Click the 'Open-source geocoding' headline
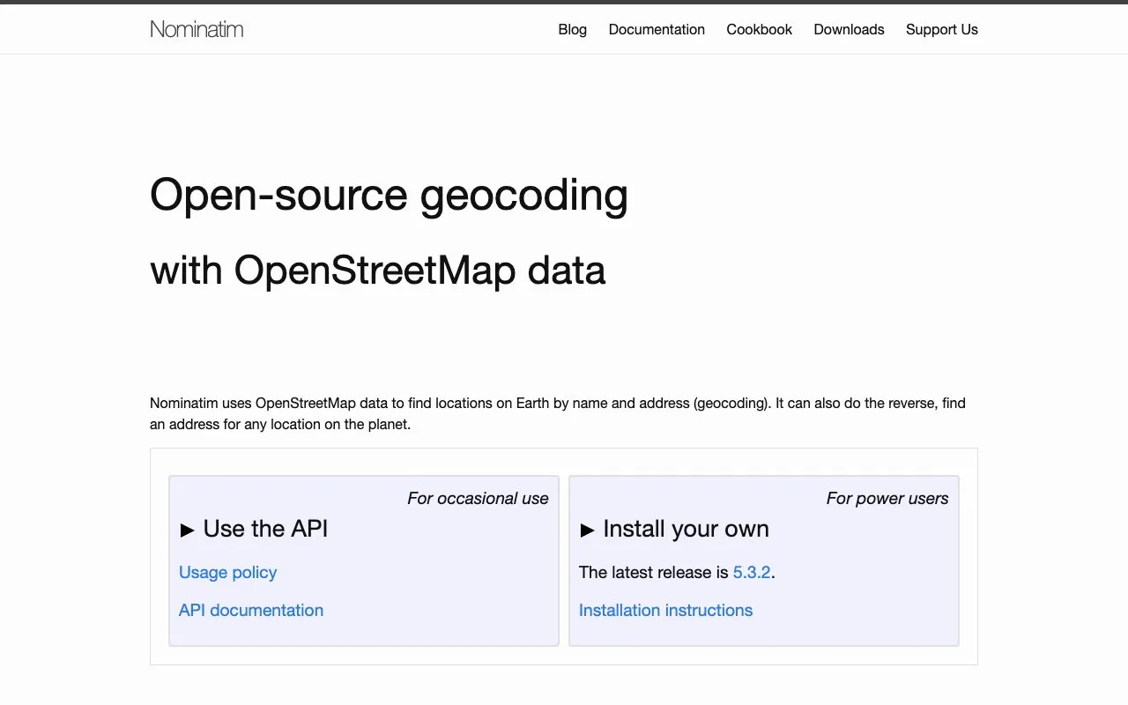Viewport: 1128px width, 705px height. (x=389, y=195)
